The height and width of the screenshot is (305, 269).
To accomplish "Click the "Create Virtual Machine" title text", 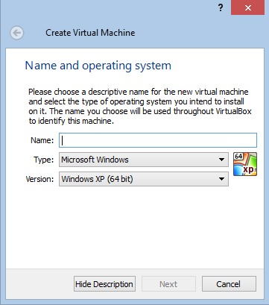I will click(x=90, y=33).
